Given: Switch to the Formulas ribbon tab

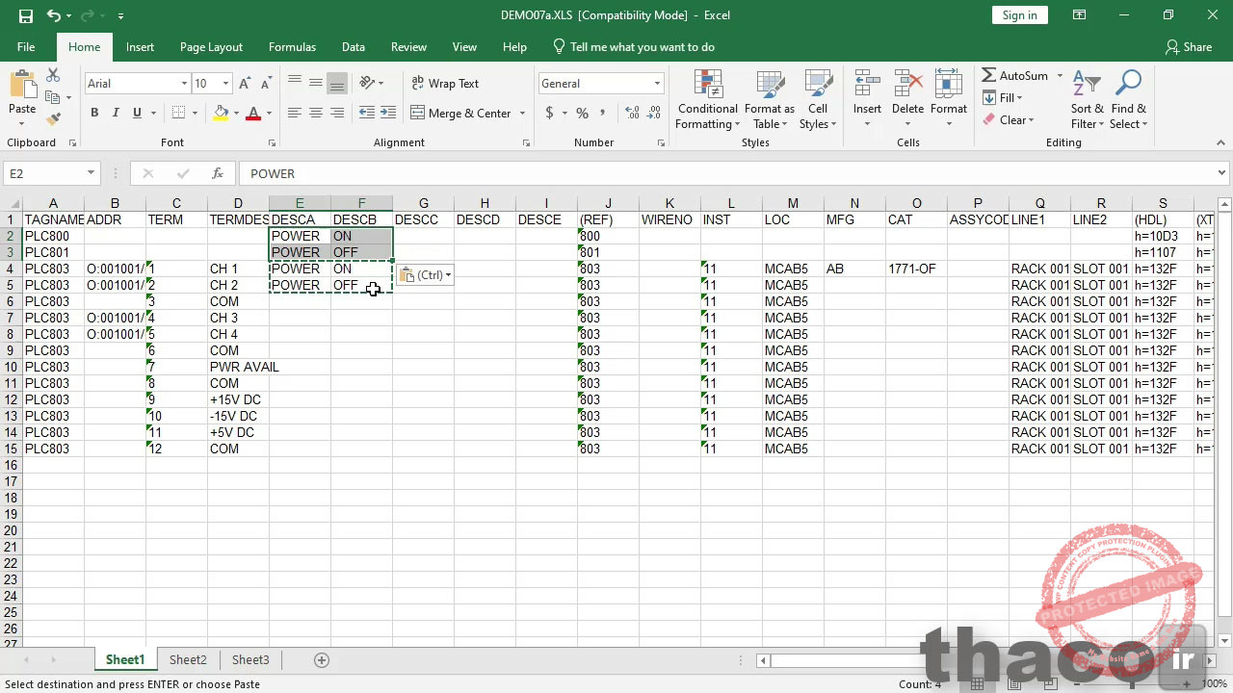Looking at the screenshot, I should pyautogui.click(x=292, y=46).
